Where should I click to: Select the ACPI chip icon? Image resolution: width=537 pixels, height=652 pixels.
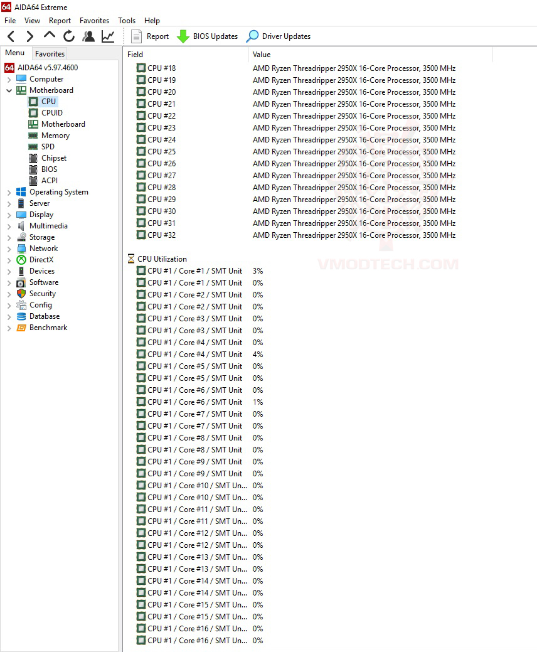click(x=33, y=181)
